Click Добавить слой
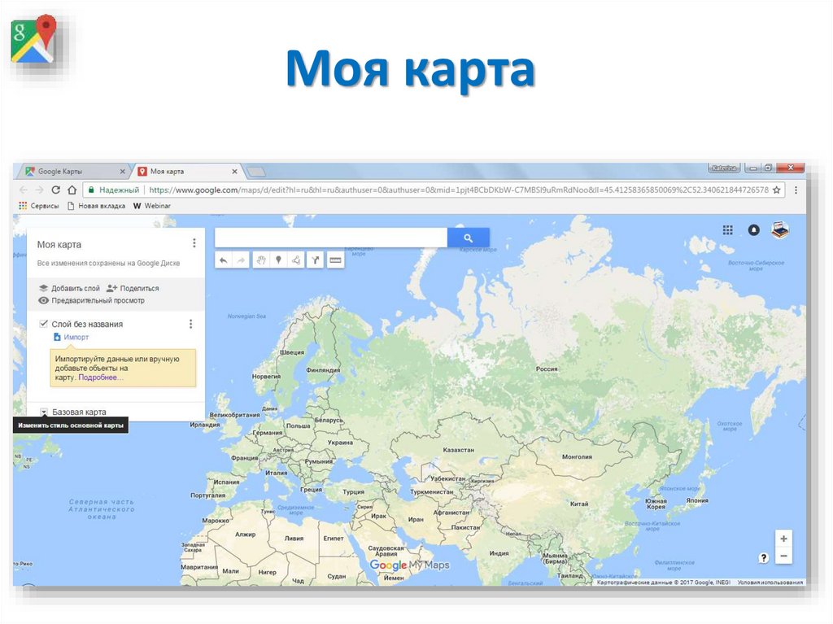This screenshot has height=624, width=833. (70, 288)
